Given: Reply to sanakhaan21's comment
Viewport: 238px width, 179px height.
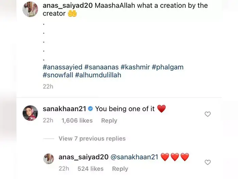Looking at the screenshot, I should 109,121.
